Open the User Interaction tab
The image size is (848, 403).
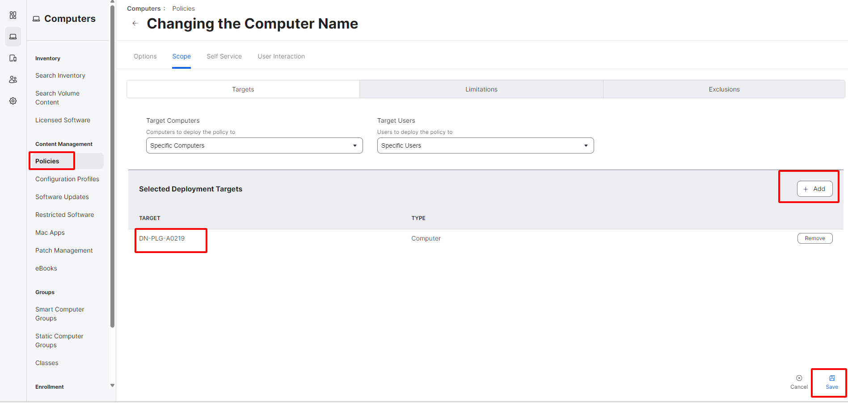[x=281, y=56]
